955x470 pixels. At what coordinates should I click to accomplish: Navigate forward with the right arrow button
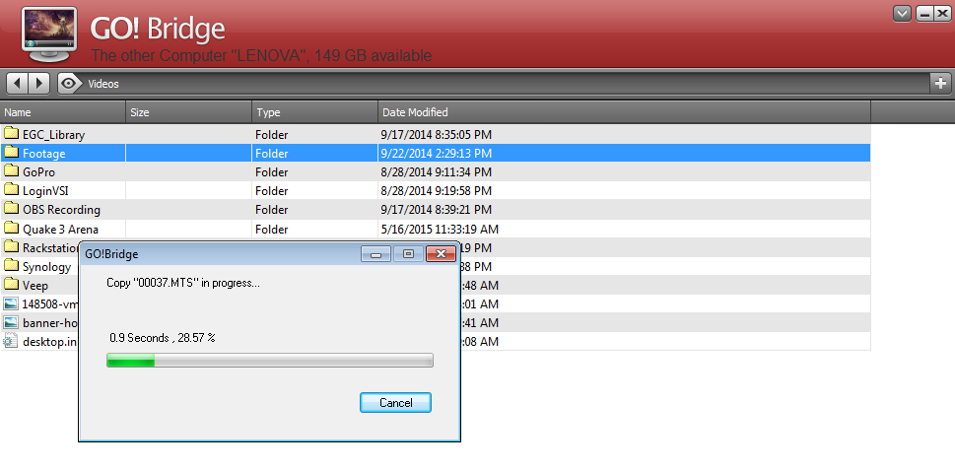(39, 84)
